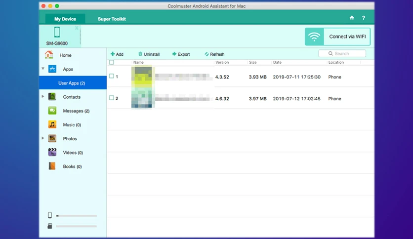Screen dimensions: 413x239
Task: Click Phone location in row 2
Action: coord(334,99)
